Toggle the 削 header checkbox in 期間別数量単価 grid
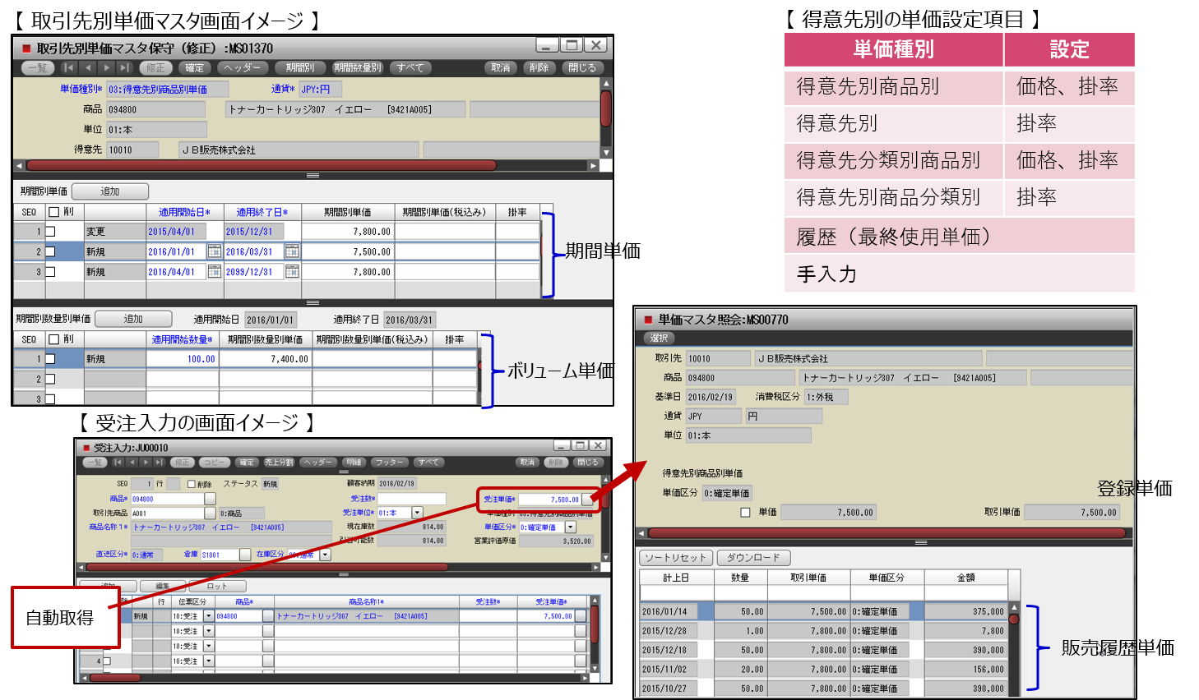 point(54,338)
